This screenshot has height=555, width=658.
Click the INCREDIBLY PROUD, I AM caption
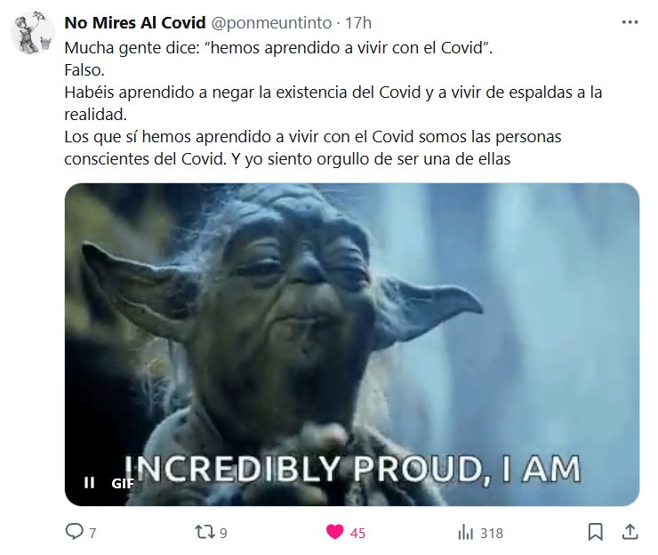pyautogui.click(x=352, y=469)
